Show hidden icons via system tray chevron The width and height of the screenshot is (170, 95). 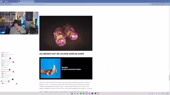click(x=148, y=93)
